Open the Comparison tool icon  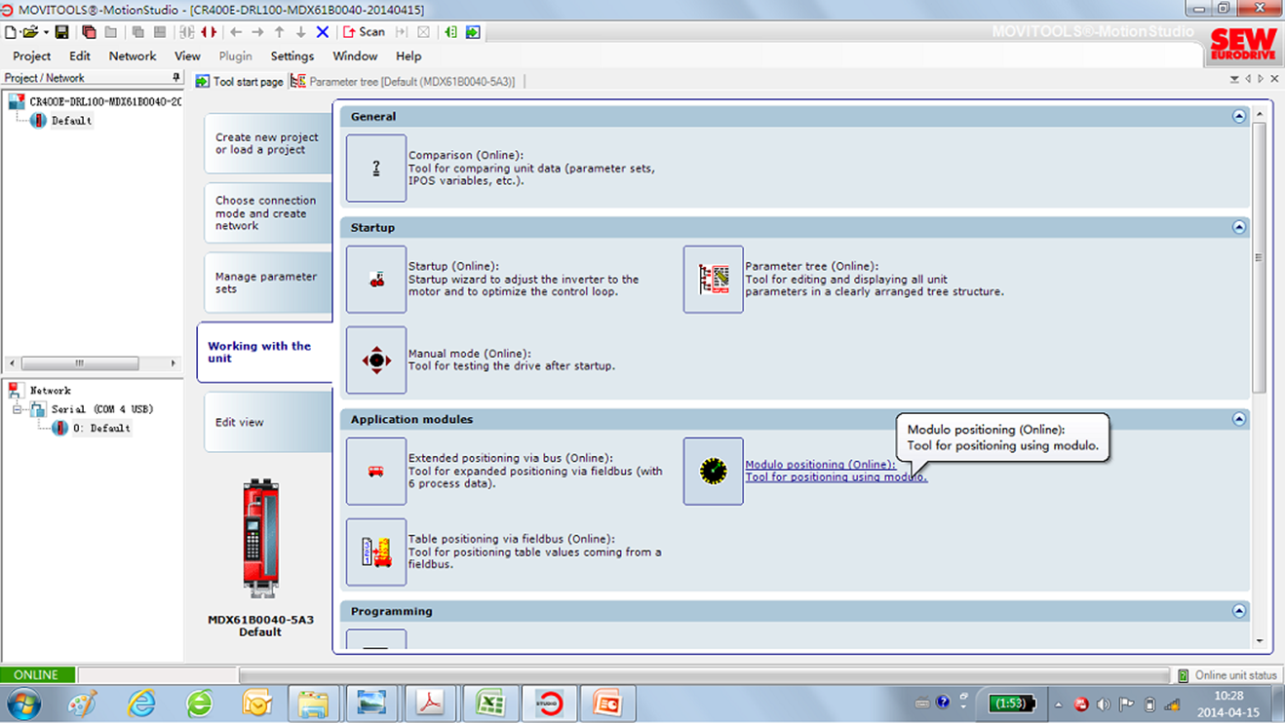[376, 169]
